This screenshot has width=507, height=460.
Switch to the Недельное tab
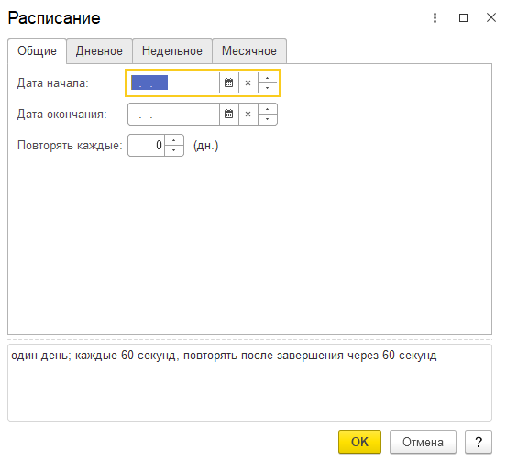[172, 51]
